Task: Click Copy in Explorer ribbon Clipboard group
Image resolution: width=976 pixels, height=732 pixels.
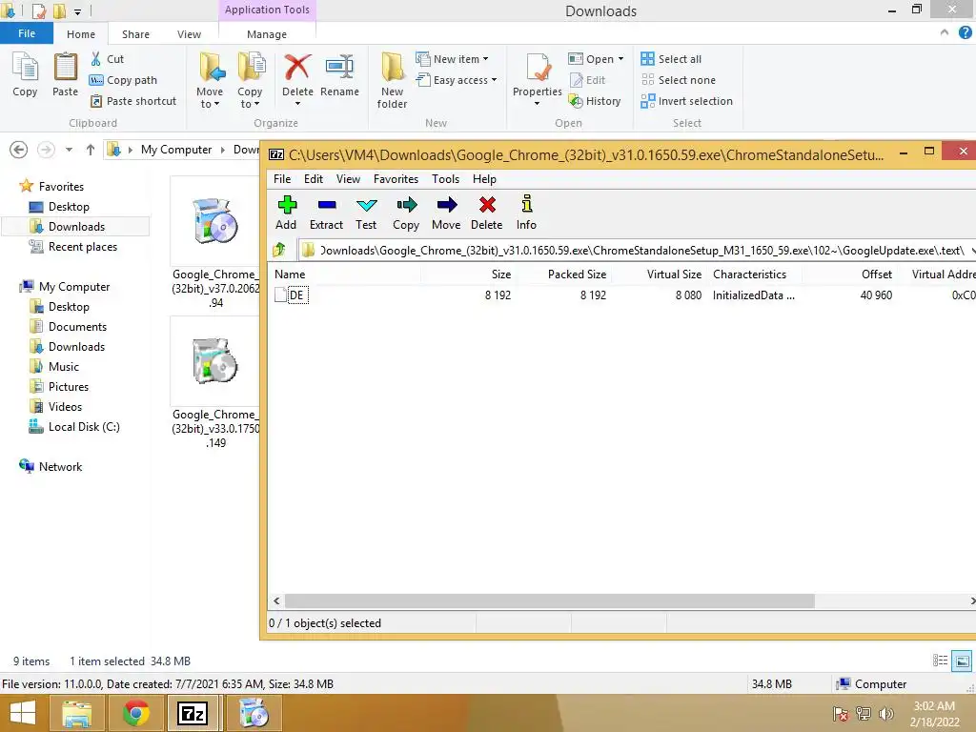Action: (x=25, y=74)
